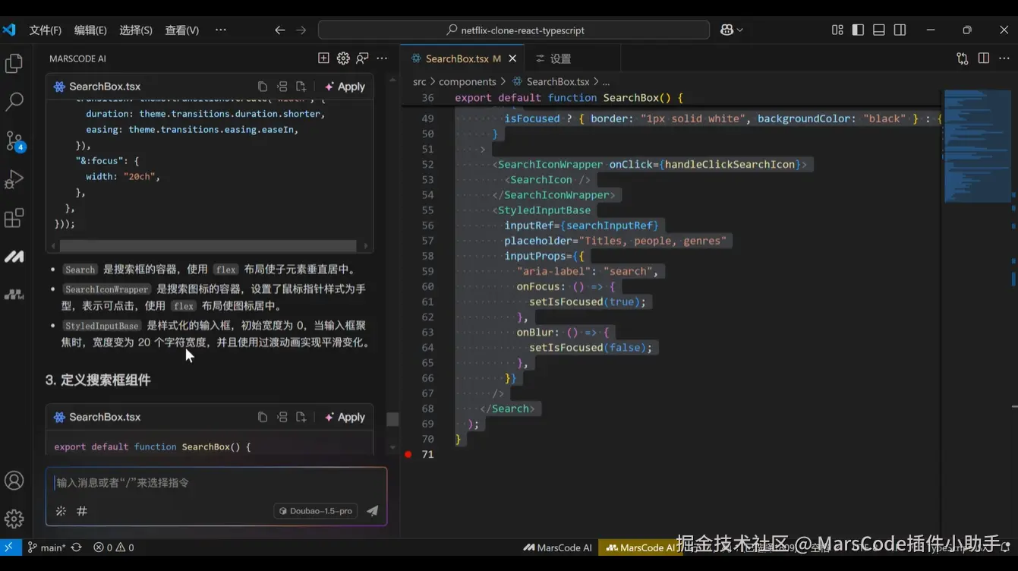This screenshot has width=1018, height=571.
Task: Open MarsCode AI panel more actions menu
Action: pyautogui.click(x=382, y=58)
